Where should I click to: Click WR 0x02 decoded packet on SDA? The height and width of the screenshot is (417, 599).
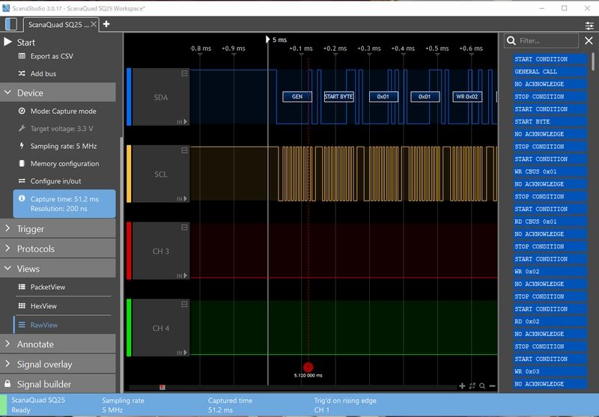click(466, 97)
